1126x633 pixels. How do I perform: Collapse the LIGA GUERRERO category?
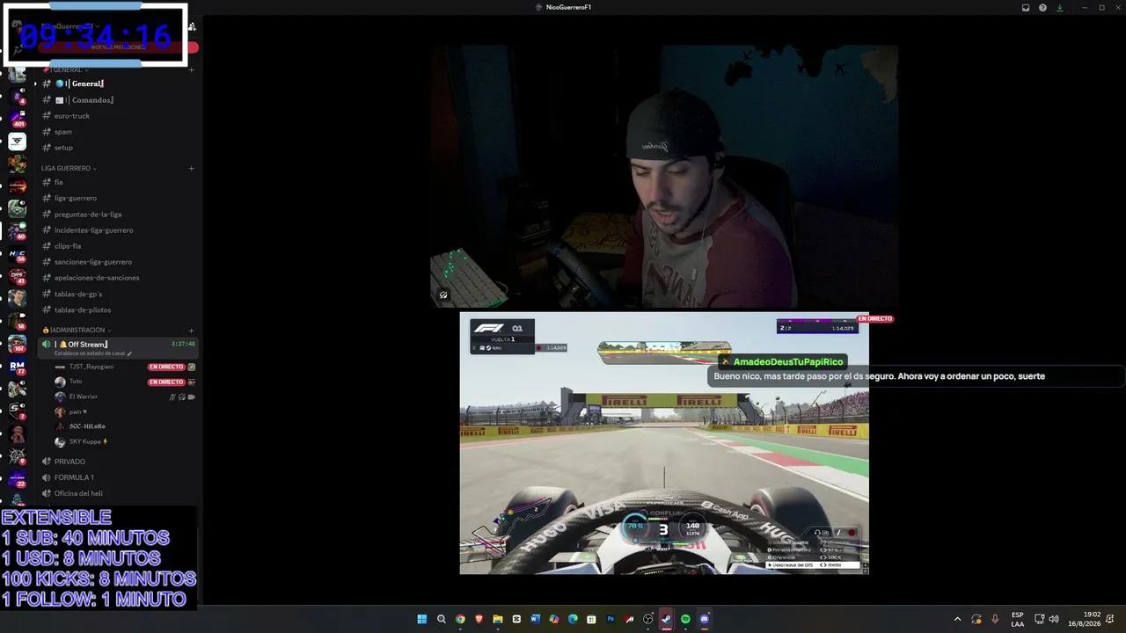pyautogui.click(x=69, y=168)
